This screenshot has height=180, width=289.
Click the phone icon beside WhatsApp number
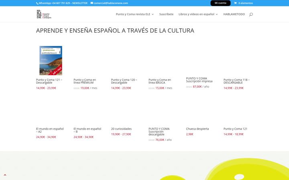[x=37, y=3]
